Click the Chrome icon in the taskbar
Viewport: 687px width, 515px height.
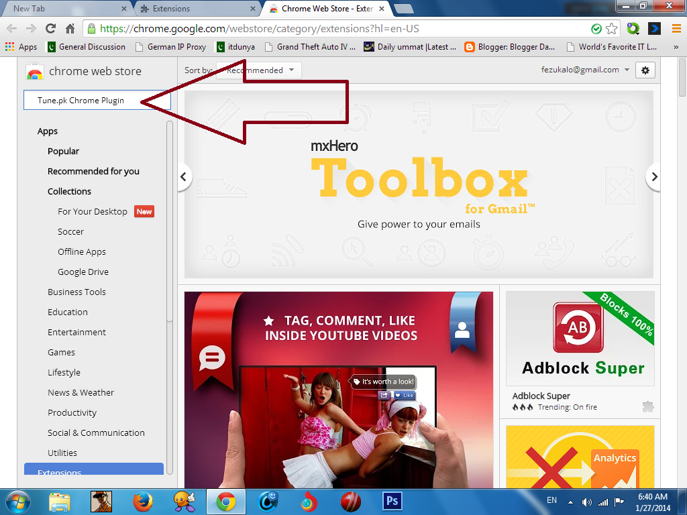[x=226, y=502]
